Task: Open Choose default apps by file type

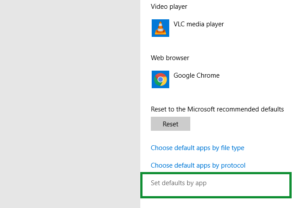Action: point(197,148)
